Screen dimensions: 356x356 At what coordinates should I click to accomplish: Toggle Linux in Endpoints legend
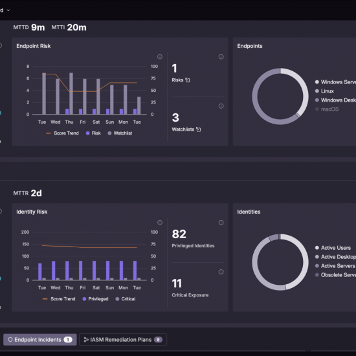324,91
